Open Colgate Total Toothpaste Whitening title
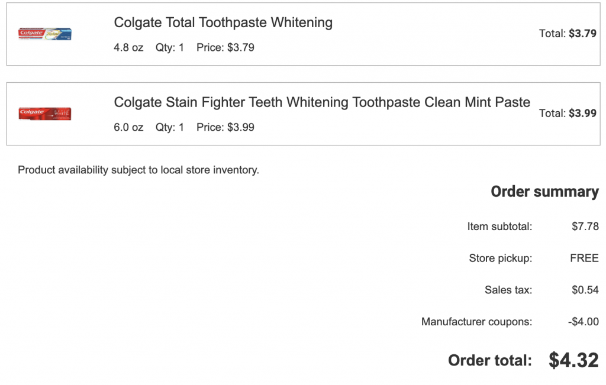The width and height of the screenshot is (606, 385). tap(223, 23)
